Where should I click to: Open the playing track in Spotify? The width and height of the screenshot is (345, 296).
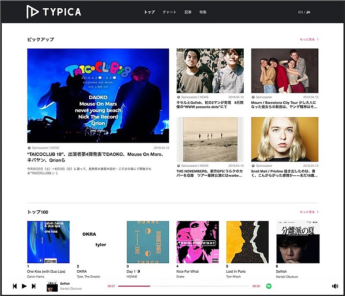269,286
